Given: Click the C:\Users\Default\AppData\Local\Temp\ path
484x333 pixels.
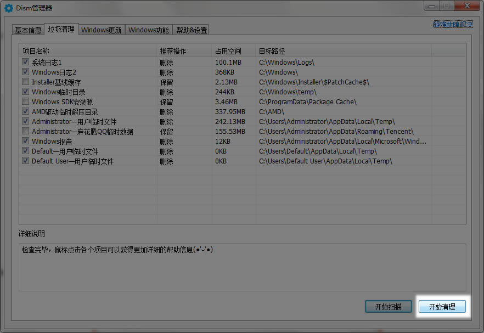Looking at the screenshot, I should (x=318, y=151).
